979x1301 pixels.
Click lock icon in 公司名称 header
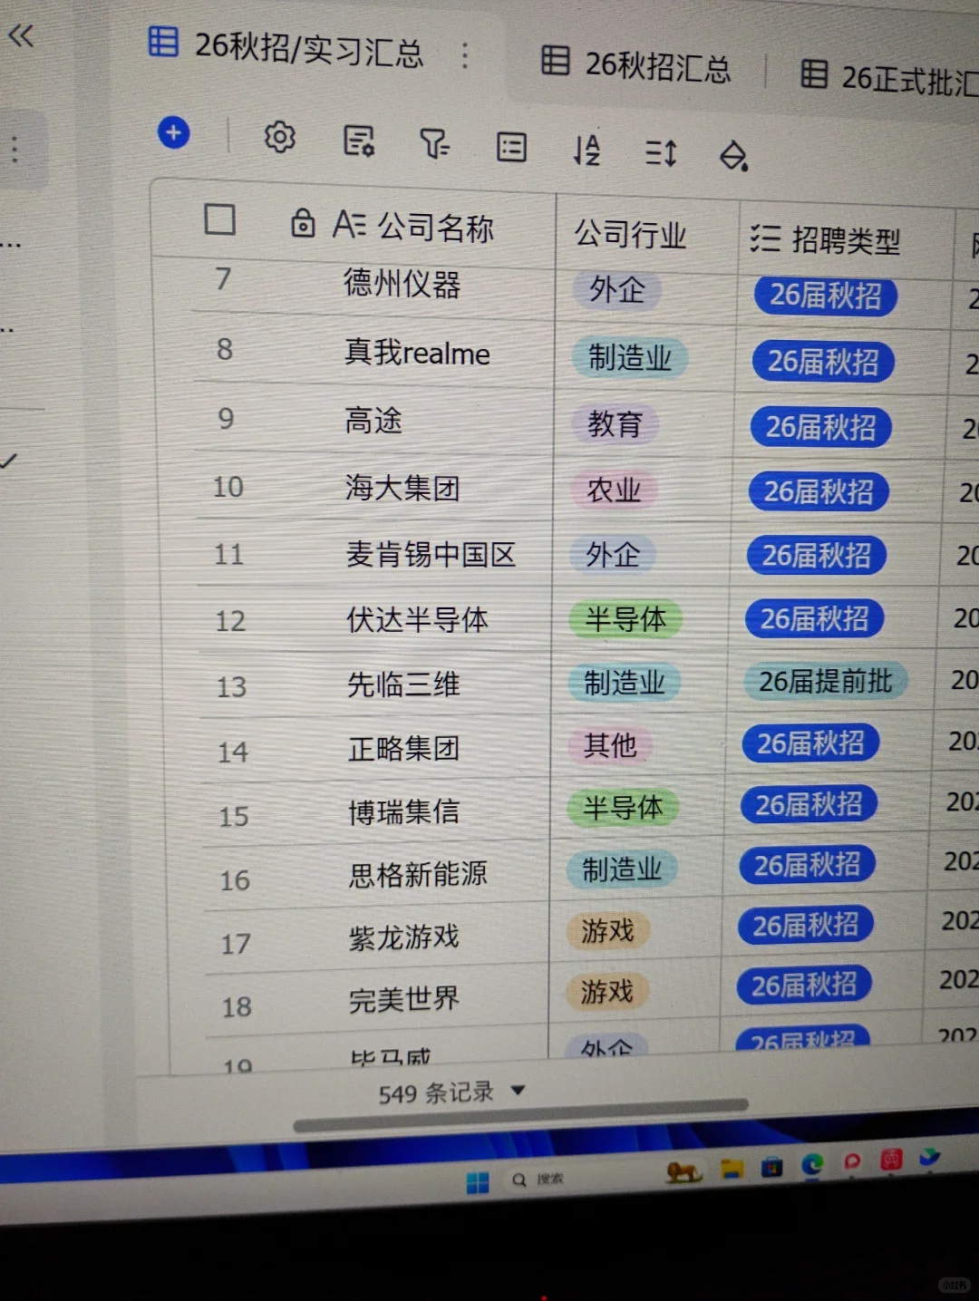click(x=303, y=222)
